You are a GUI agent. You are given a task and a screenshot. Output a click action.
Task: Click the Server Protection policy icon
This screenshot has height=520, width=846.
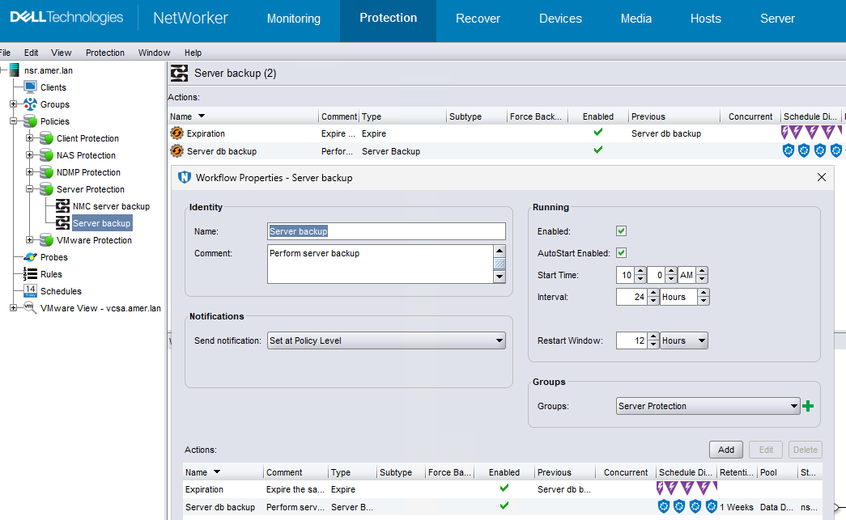tap(46, 189)
